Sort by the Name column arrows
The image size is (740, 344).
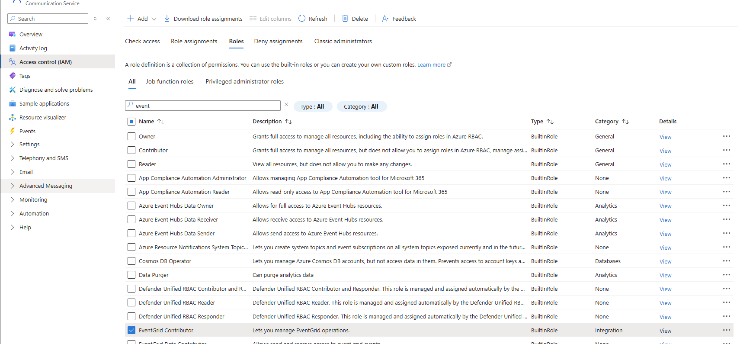[160, 122]
